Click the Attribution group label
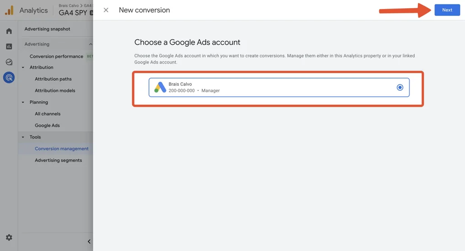Screen dimensions: 465x251 pyautogui.click(x=41, y=67)
